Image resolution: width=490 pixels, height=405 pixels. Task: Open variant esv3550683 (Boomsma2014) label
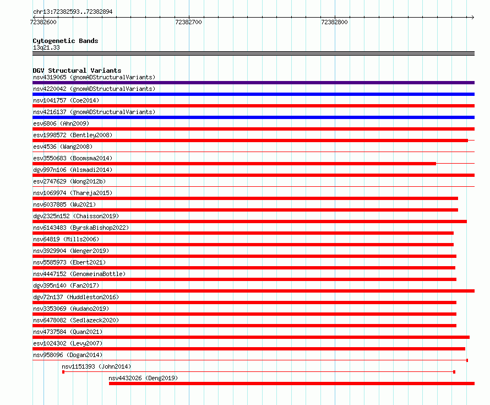coord(73,158)
